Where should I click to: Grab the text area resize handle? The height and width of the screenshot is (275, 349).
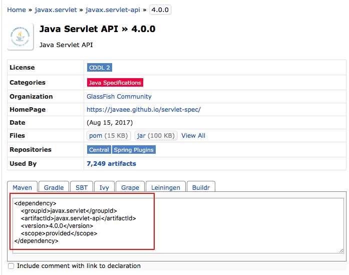tap(341, 251)
